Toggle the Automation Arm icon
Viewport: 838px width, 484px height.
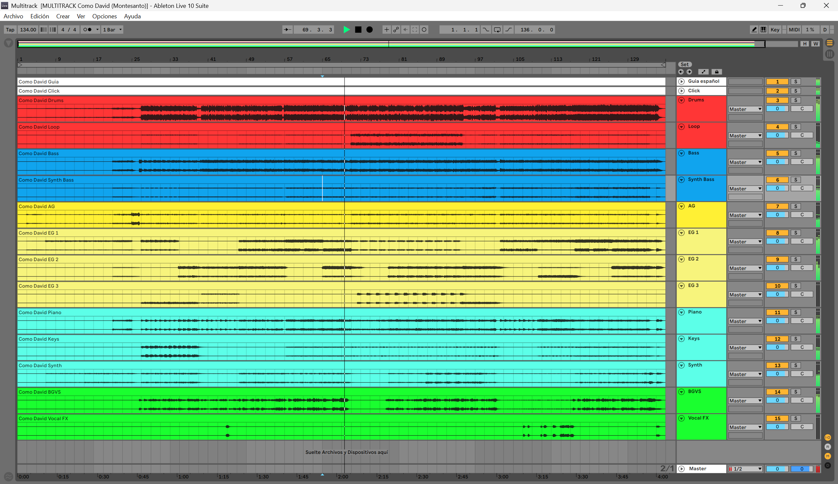(x=396, y=29)
